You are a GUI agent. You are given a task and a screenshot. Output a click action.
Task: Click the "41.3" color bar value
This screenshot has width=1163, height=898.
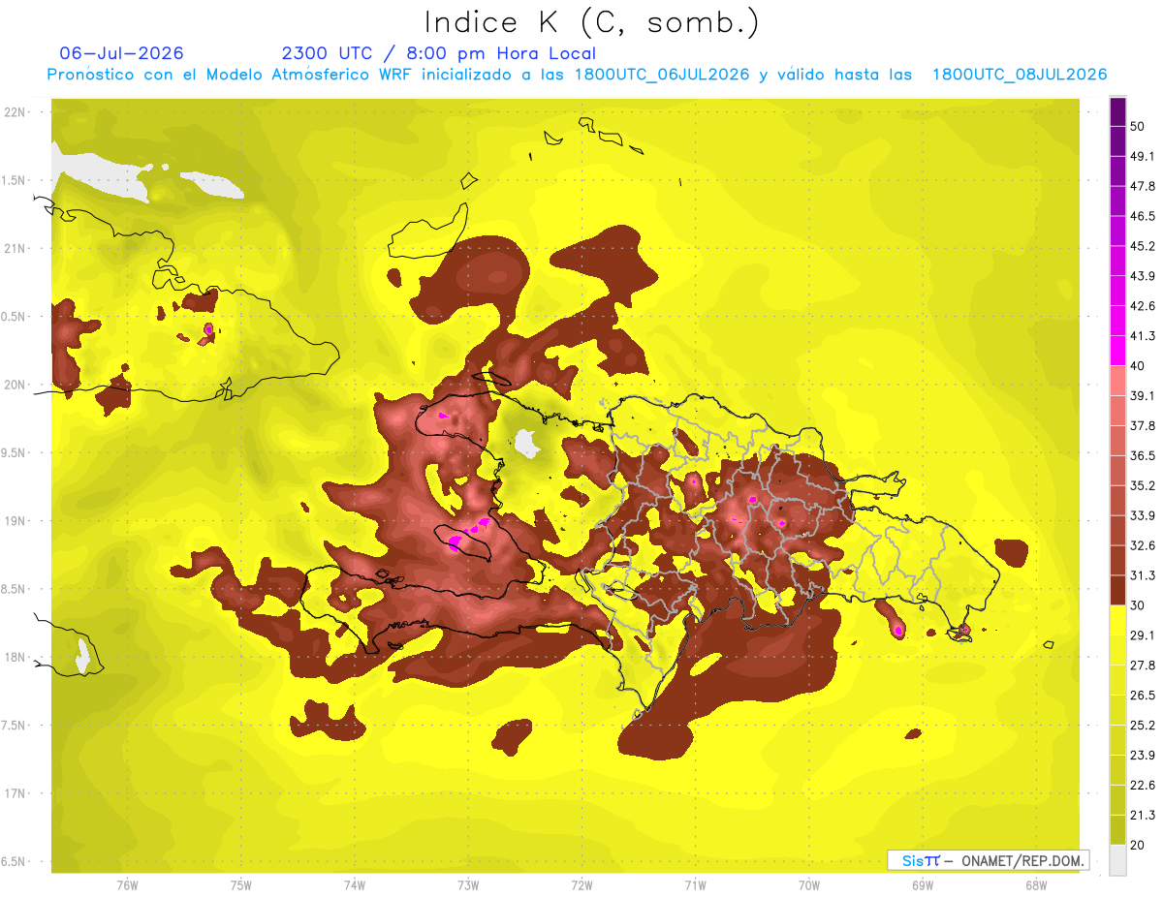(x=1142, y=336)
